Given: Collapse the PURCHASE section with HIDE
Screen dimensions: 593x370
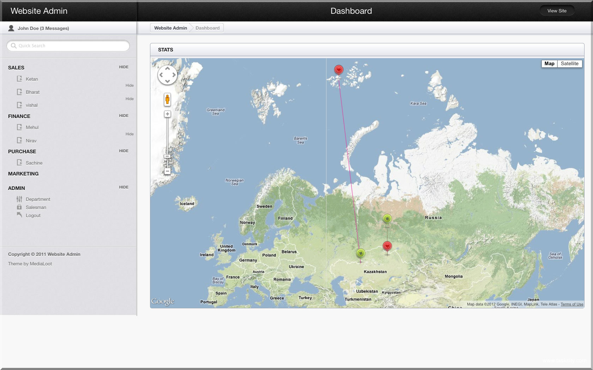Looking at the screenshot, I should point(124,151).
